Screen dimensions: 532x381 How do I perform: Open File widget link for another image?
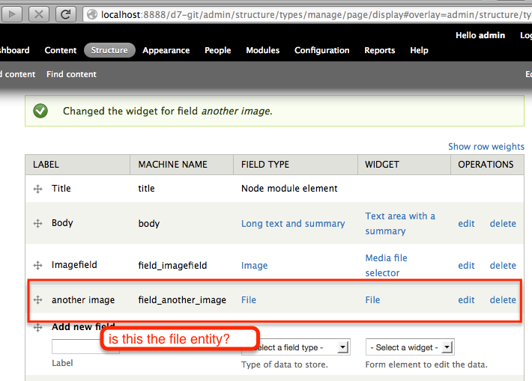pyautogui.click(x=372, y=300)
